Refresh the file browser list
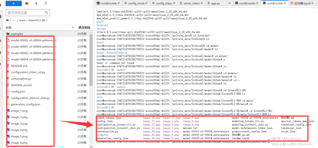Screen dimensions: 318x148 [x=46, y=4]
